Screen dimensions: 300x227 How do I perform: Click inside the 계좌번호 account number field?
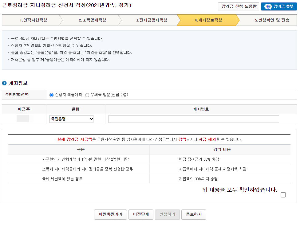pyautogui.click(x=194, y=119)
